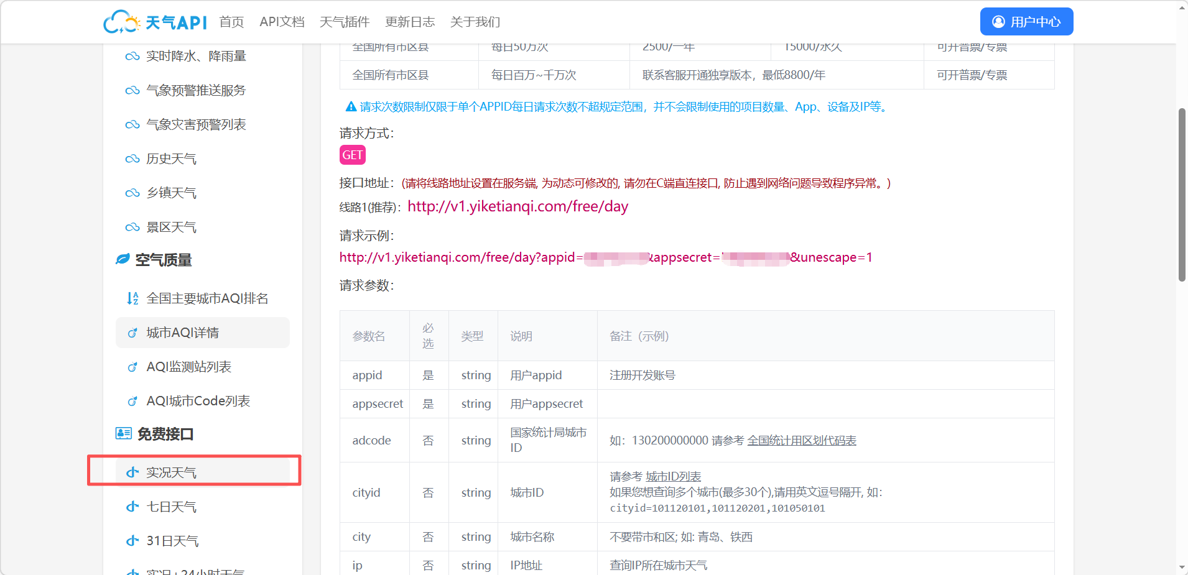Click the cityid parameter name cell
1188x575 pixels.
coord(374,493)
